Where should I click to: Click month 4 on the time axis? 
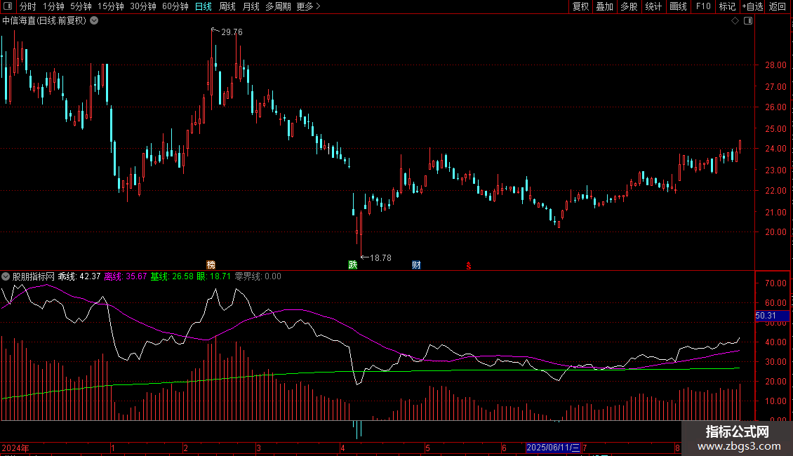point(342,448)
